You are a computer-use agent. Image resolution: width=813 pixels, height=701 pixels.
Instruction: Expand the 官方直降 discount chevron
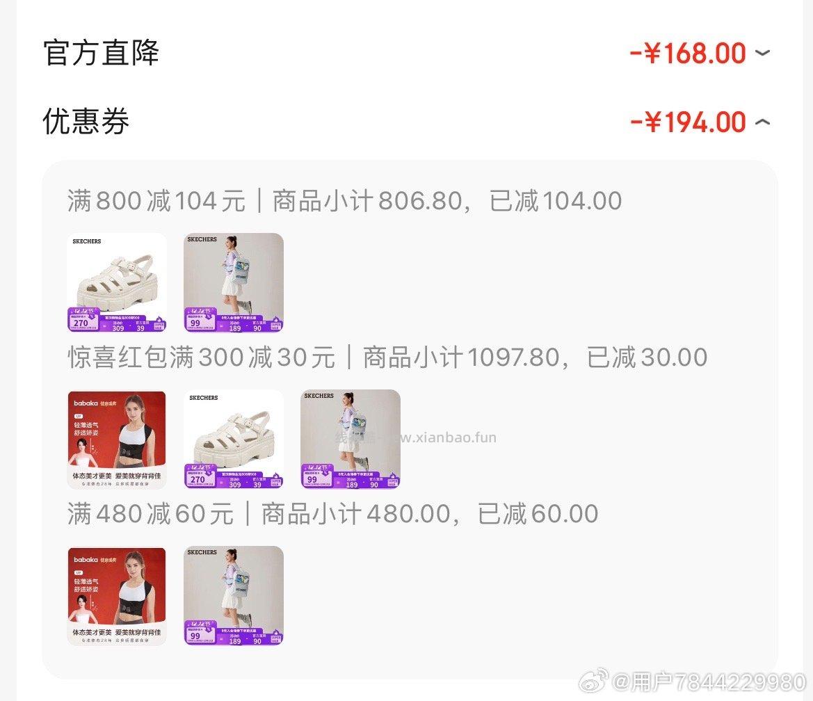pos(762,53)
